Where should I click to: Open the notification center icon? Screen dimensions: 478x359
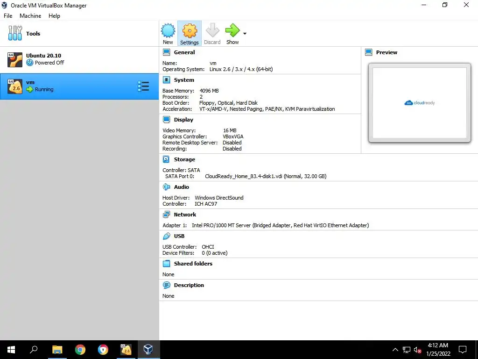tap(463, 350)
